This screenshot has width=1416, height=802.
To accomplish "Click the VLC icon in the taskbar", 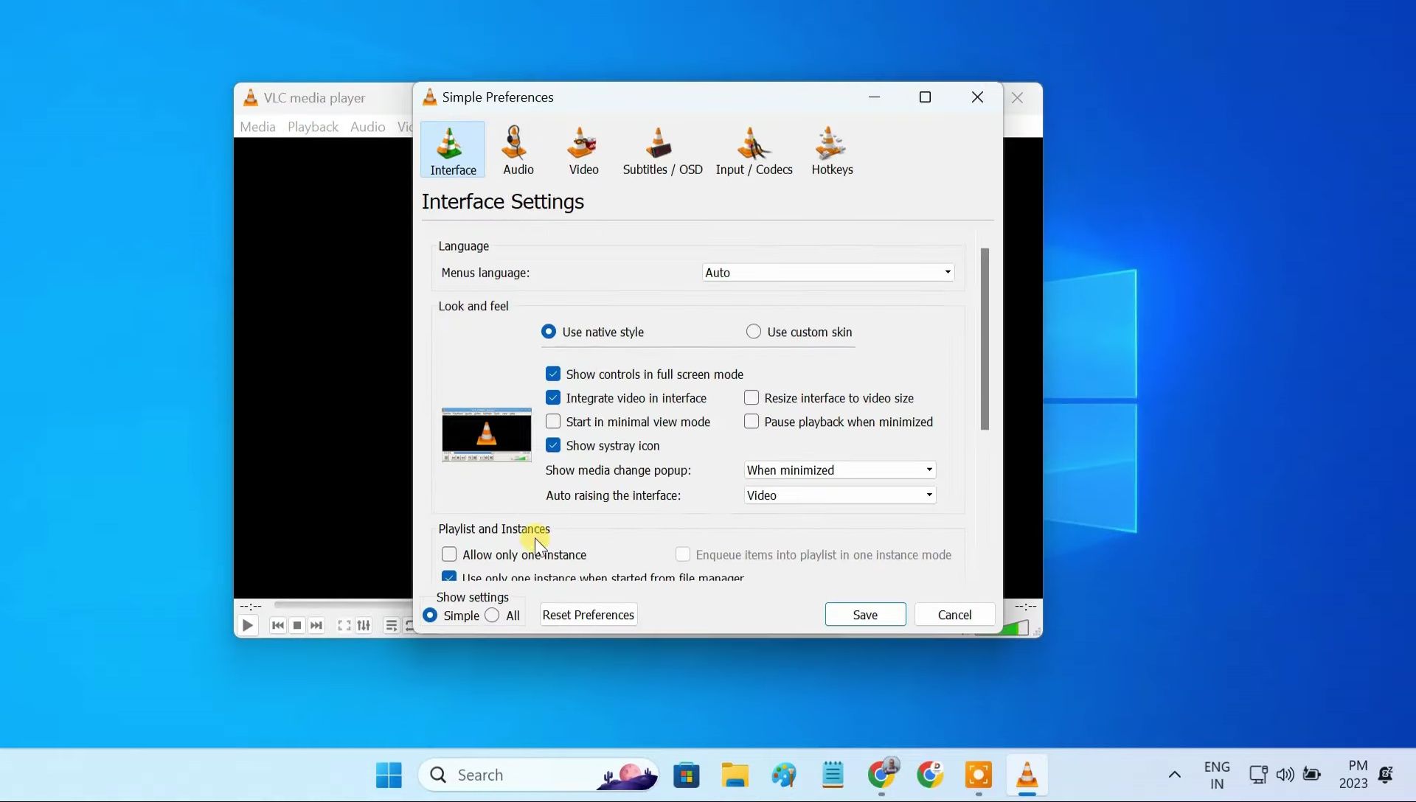I will (x=1027, y=775).
